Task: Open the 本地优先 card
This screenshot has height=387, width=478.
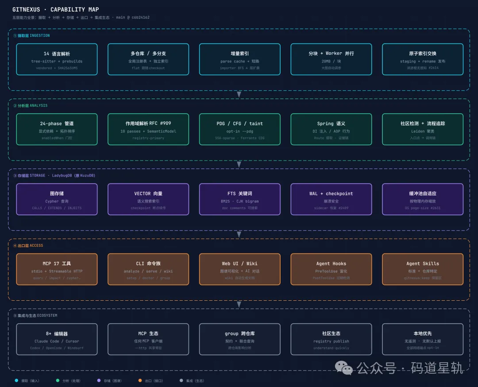Action: click(423, 339)
